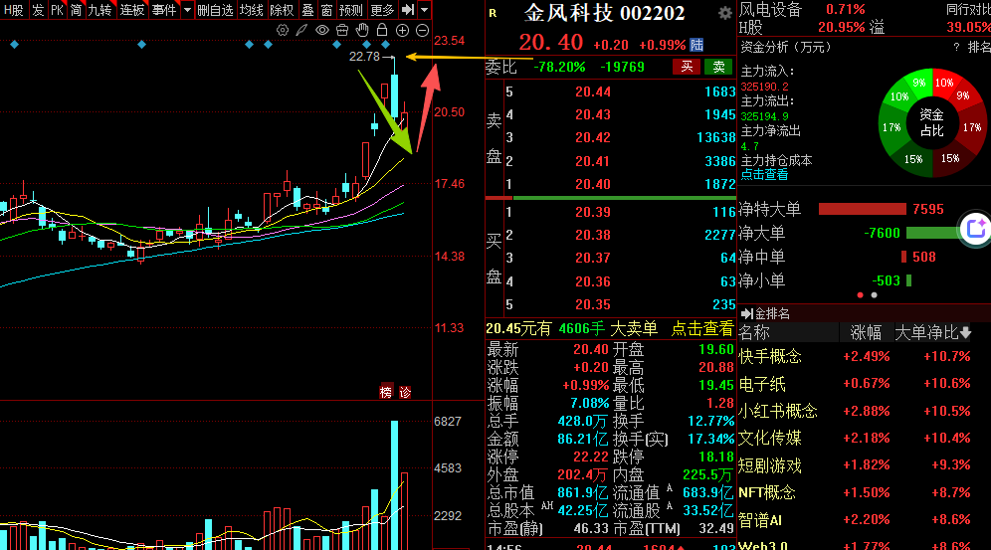Image resolution: width=991 pixels, height=550 pixels.
Task: Open stock panel settings gear
Action: point(725,13)
